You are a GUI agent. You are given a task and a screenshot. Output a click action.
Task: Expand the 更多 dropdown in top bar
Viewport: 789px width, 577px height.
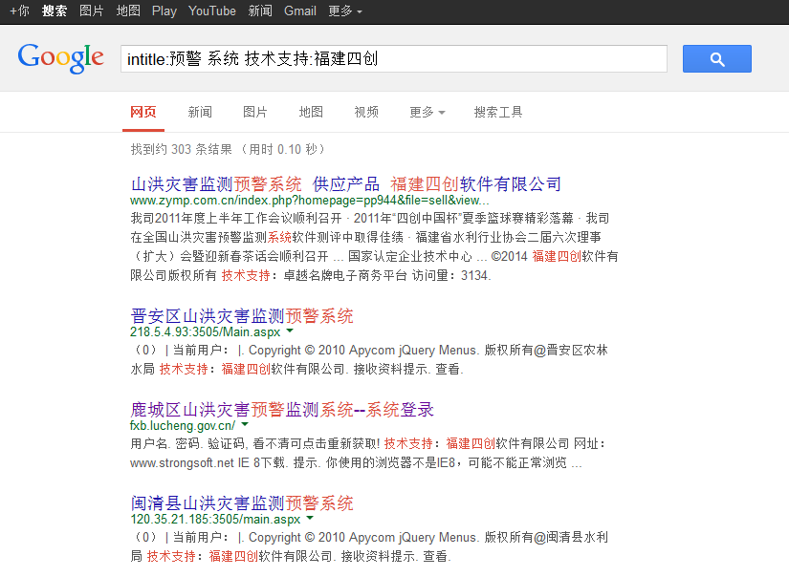coord(344,11)
